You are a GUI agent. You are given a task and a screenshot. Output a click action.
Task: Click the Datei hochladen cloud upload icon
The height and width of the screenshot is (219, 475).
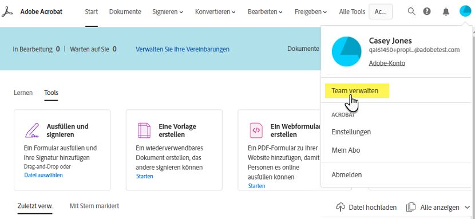pos(341,207)
